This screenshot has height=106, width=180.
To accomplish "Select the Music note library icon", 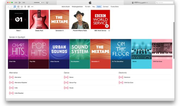I will coord(15,7).
